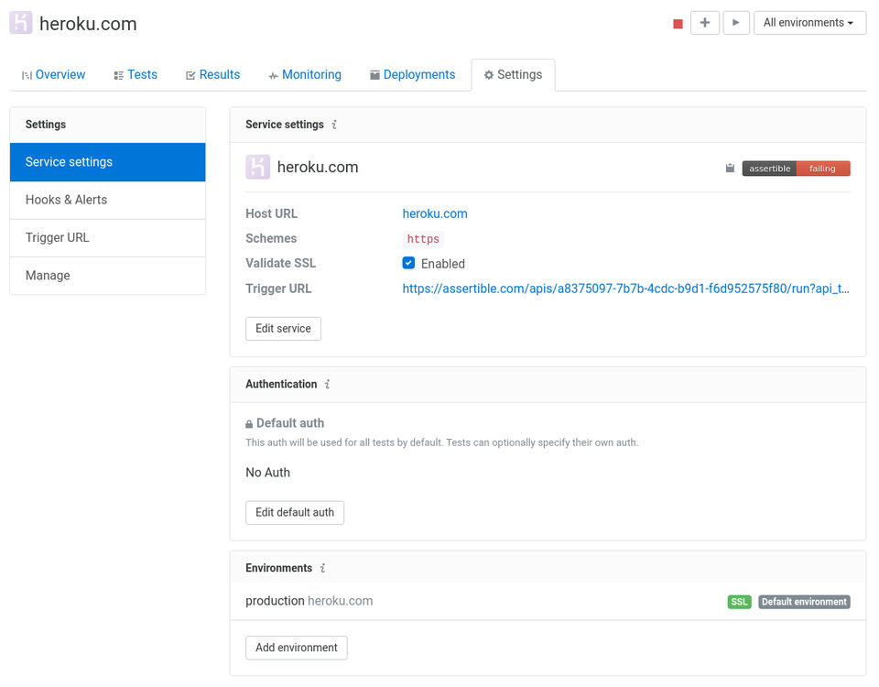Run tests with the play button

point(736,23)
